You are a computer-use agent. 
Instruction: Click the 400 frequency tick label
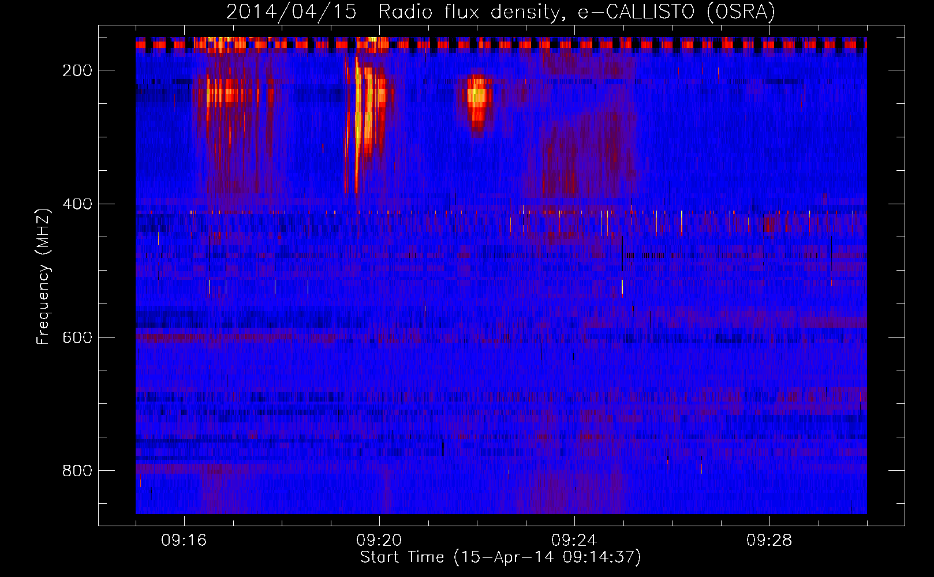(x=77, y=204)
